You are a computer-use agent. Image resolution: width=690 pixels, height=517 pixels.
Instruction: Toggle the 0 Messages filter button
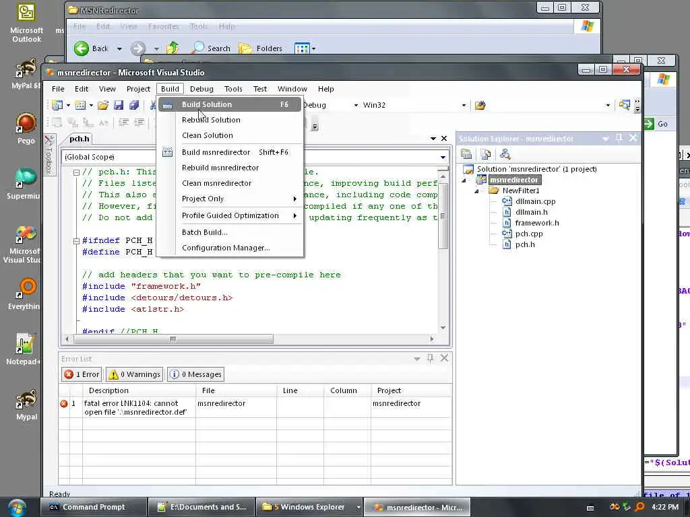[x=196, y=374]
